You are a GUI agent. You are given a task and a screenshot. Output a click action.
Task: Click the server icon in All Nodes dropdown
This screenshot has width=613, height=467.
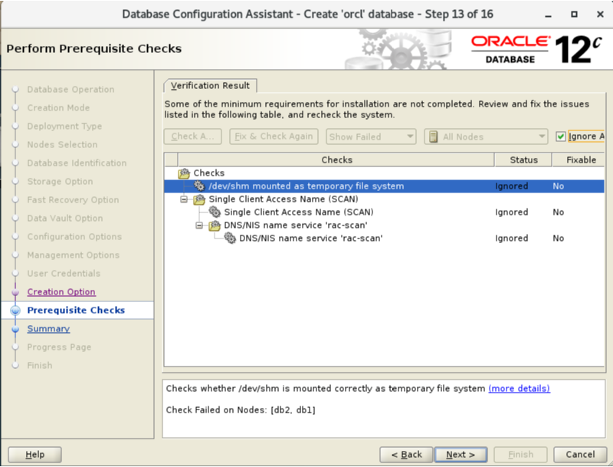point(433,136)
